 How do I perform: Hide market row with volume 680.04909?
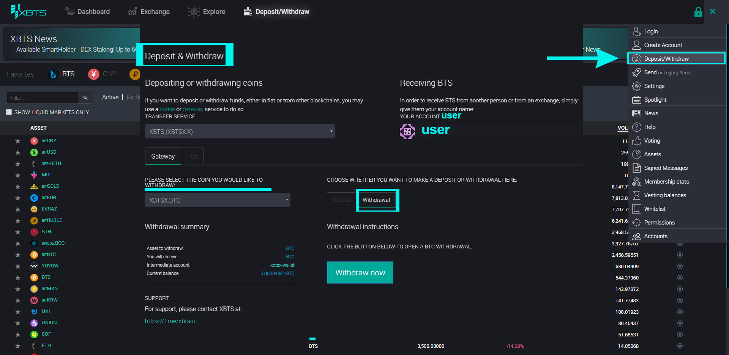click(680, 266)
